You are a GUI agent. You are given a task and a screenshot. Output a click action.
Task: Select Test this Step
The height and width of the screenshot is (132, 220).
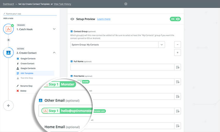coord(27,78)
